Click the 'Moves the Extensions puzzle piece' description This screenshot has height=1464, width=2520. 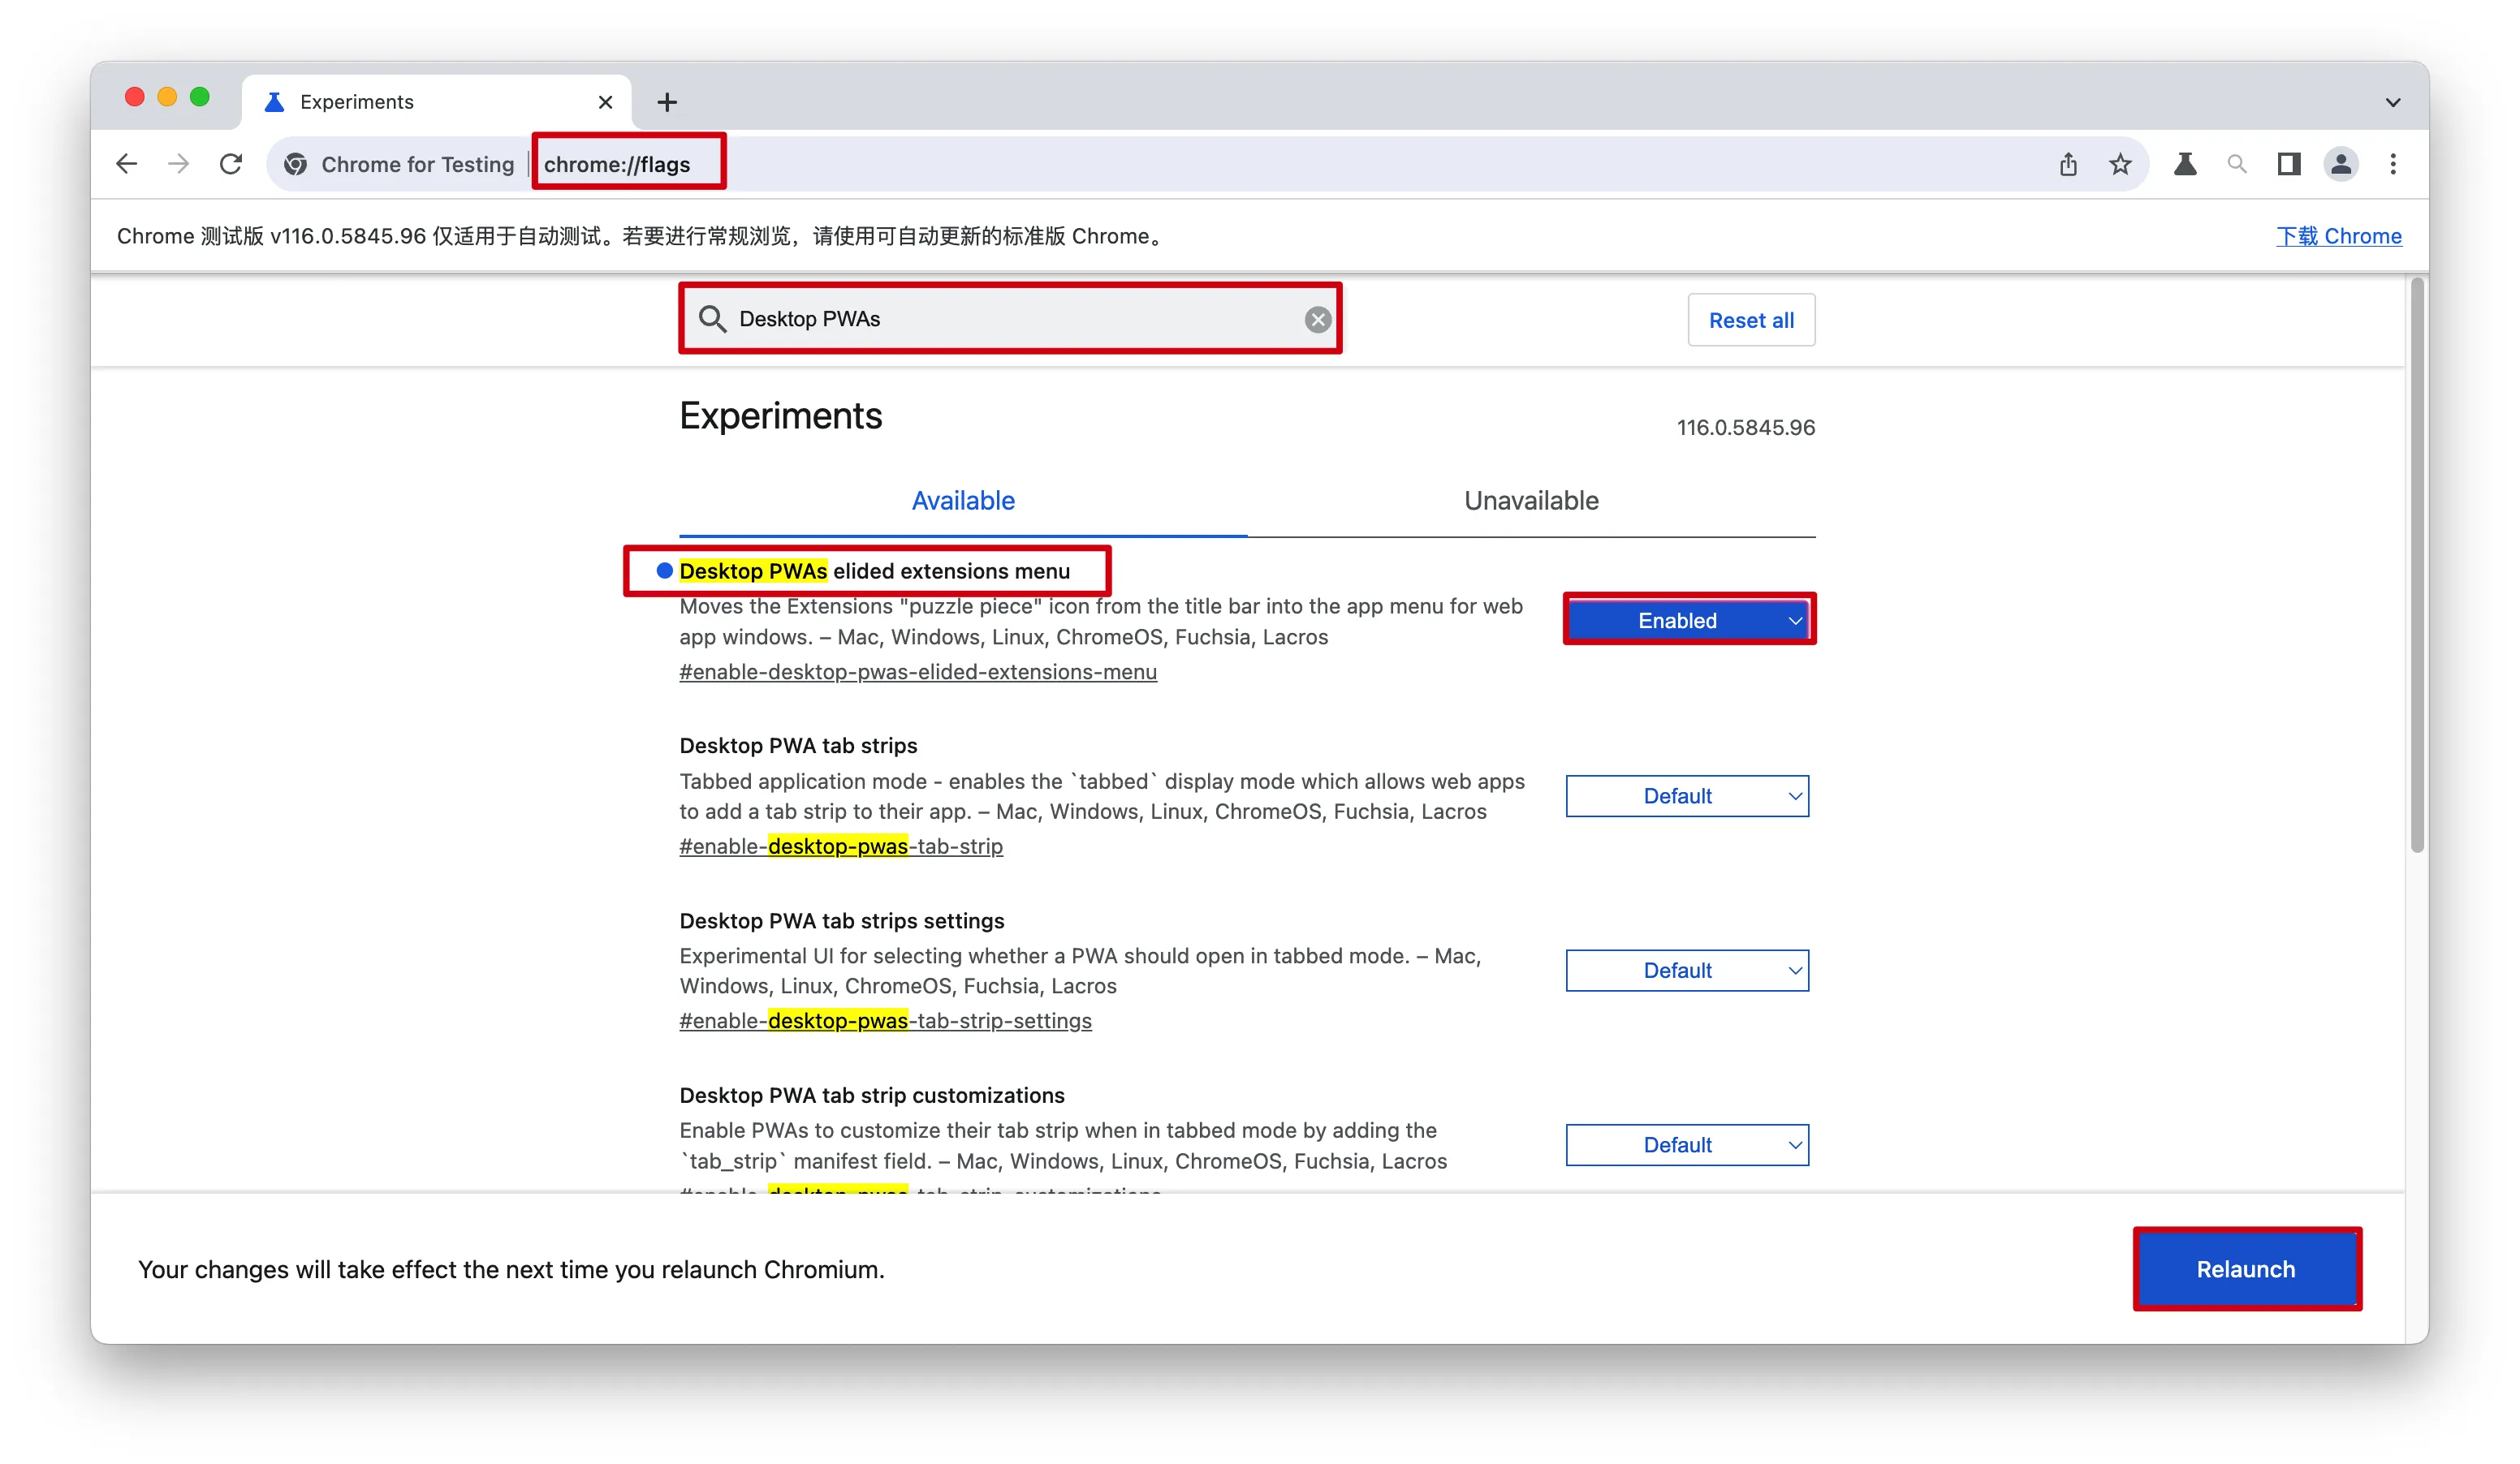(x=1101, y=622)
